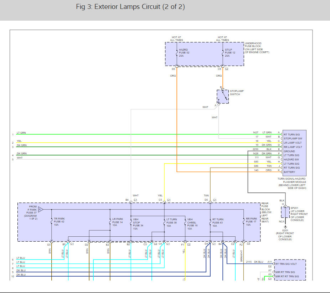
Task: Click connector pin label A11
Action: 270,262
